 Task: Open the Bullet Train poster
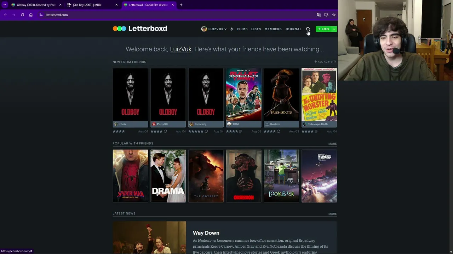click(244, 95)
